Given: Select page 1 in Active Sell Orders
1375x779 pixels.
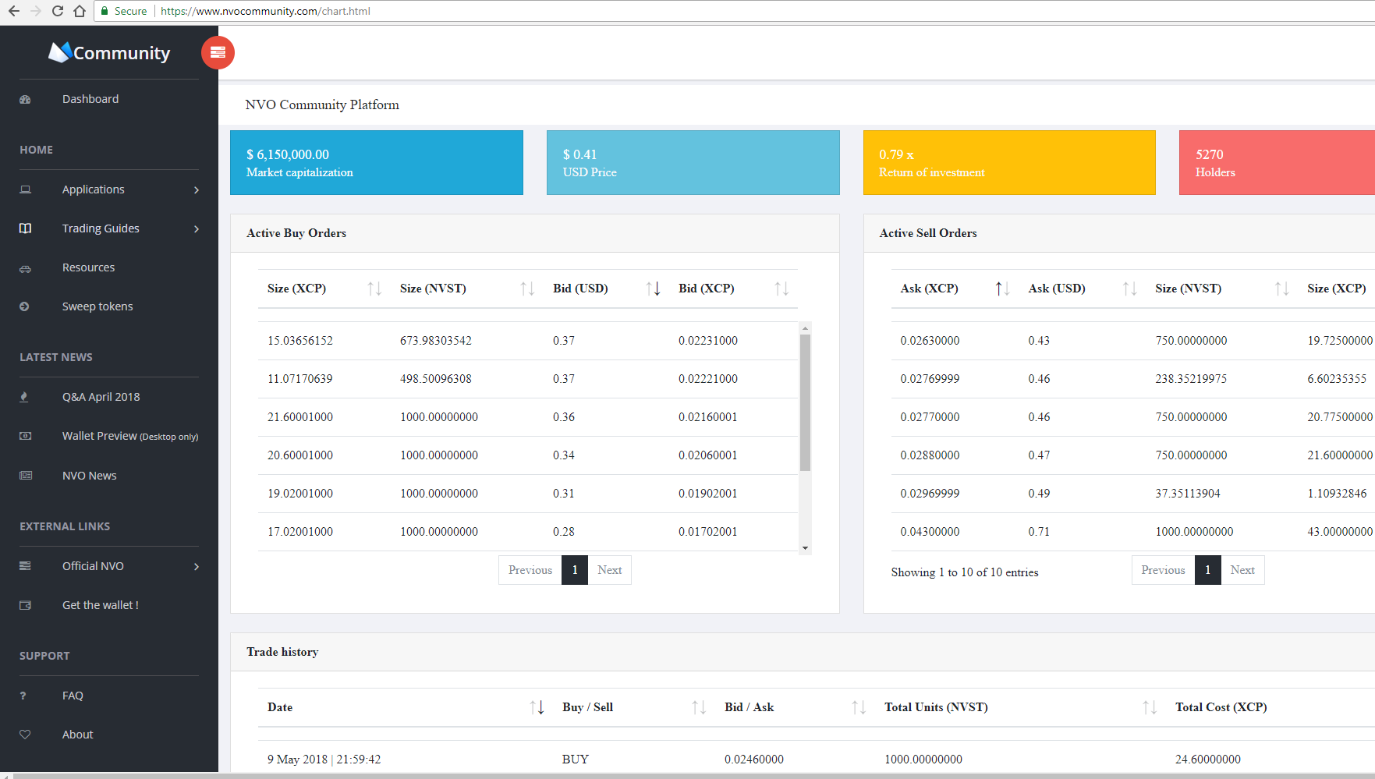Looking at the screenshot, I should [x=1207, y=570].
